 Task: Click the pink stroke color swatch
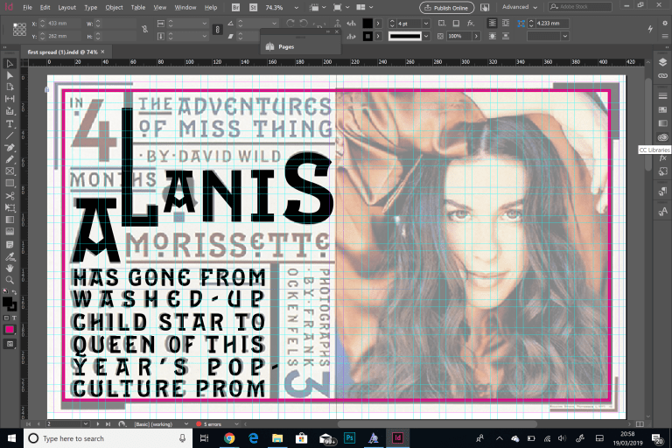(x=10, y=330)
